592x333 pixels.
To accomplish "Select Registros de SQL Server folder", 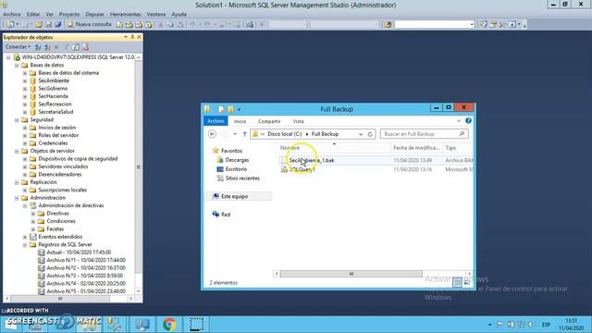I will click(65, 244).
